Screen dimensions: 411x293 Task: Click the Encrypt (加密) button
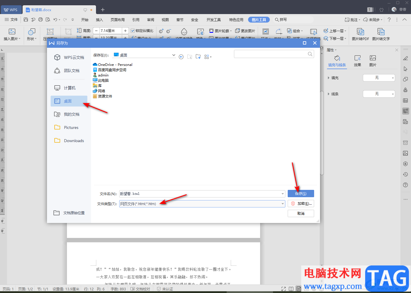click(301, 204)
